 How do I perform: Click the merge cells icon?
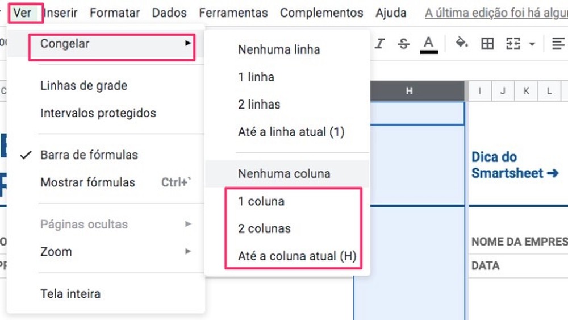pyautogui.click(x=513, y=44)
